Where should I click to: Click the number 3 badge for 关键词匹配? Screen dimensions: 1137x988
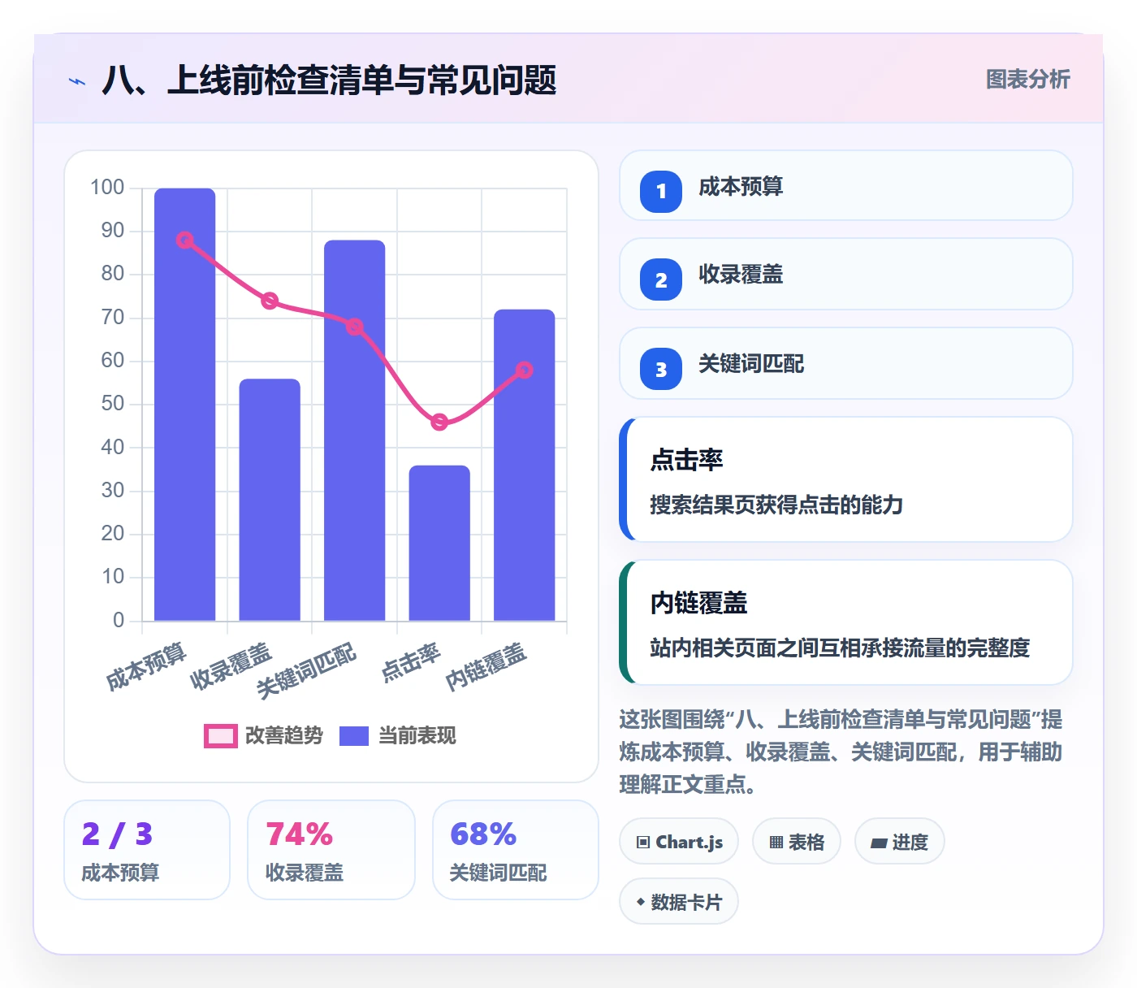661,369
